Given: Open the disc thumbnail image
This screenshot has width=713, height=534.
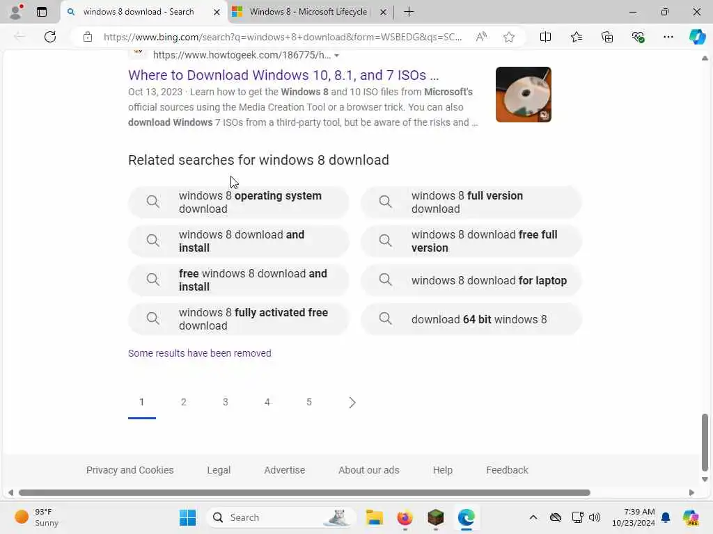Looking at the screenshot, I should pos(524,95).
